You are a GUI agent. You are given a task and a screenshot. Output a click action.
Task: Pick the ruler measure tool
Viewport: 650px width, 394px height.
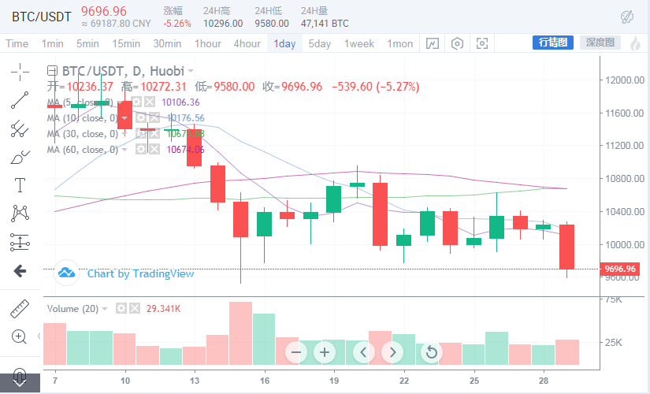click(x=20, y=308)
